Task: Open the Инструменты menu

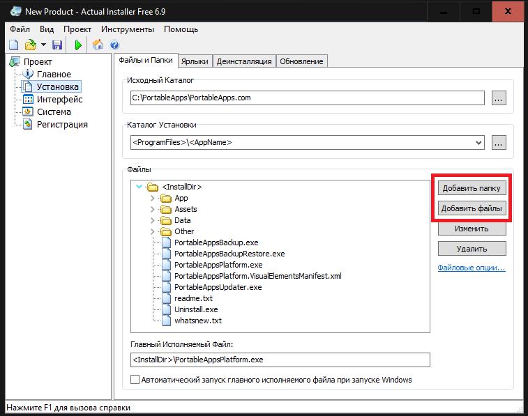Action: (x=128, y=29)
